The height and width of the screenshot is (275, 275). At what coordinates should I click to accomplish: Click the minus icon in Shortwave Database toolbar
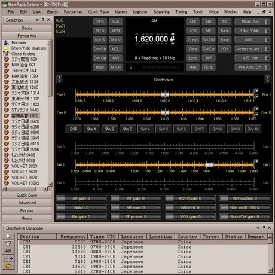point(5,258)
